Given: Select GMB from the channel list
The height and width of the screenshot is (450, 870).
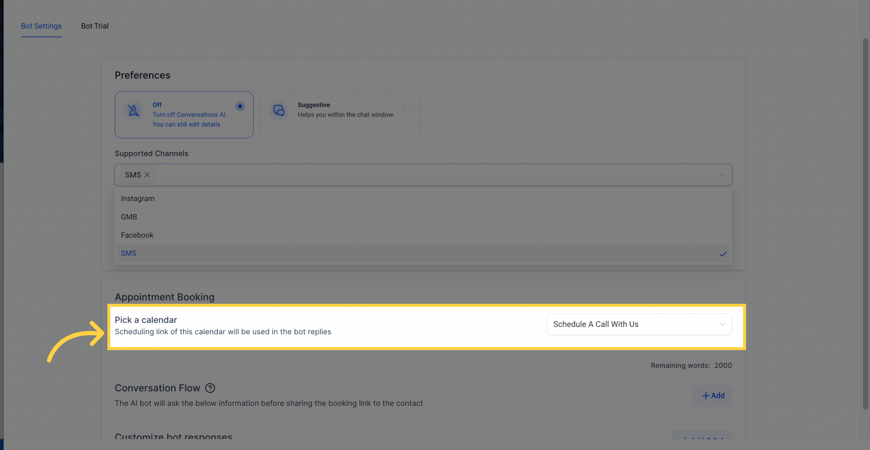Looking at the screenshot, I should [x=129, y=217].
